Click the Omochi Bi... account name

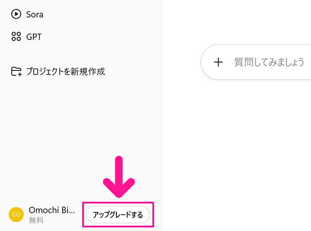point(52,210)
